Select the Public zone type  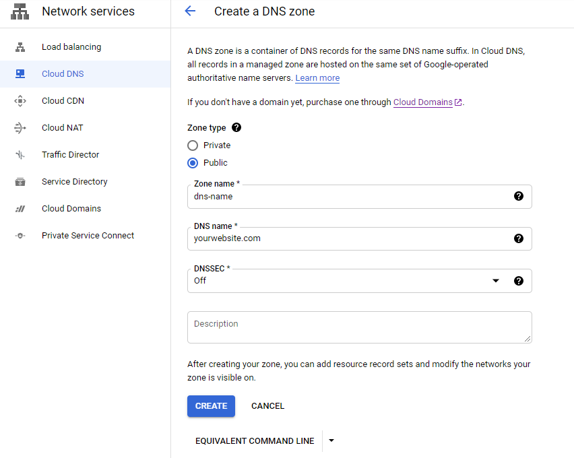tap(192, 162)
